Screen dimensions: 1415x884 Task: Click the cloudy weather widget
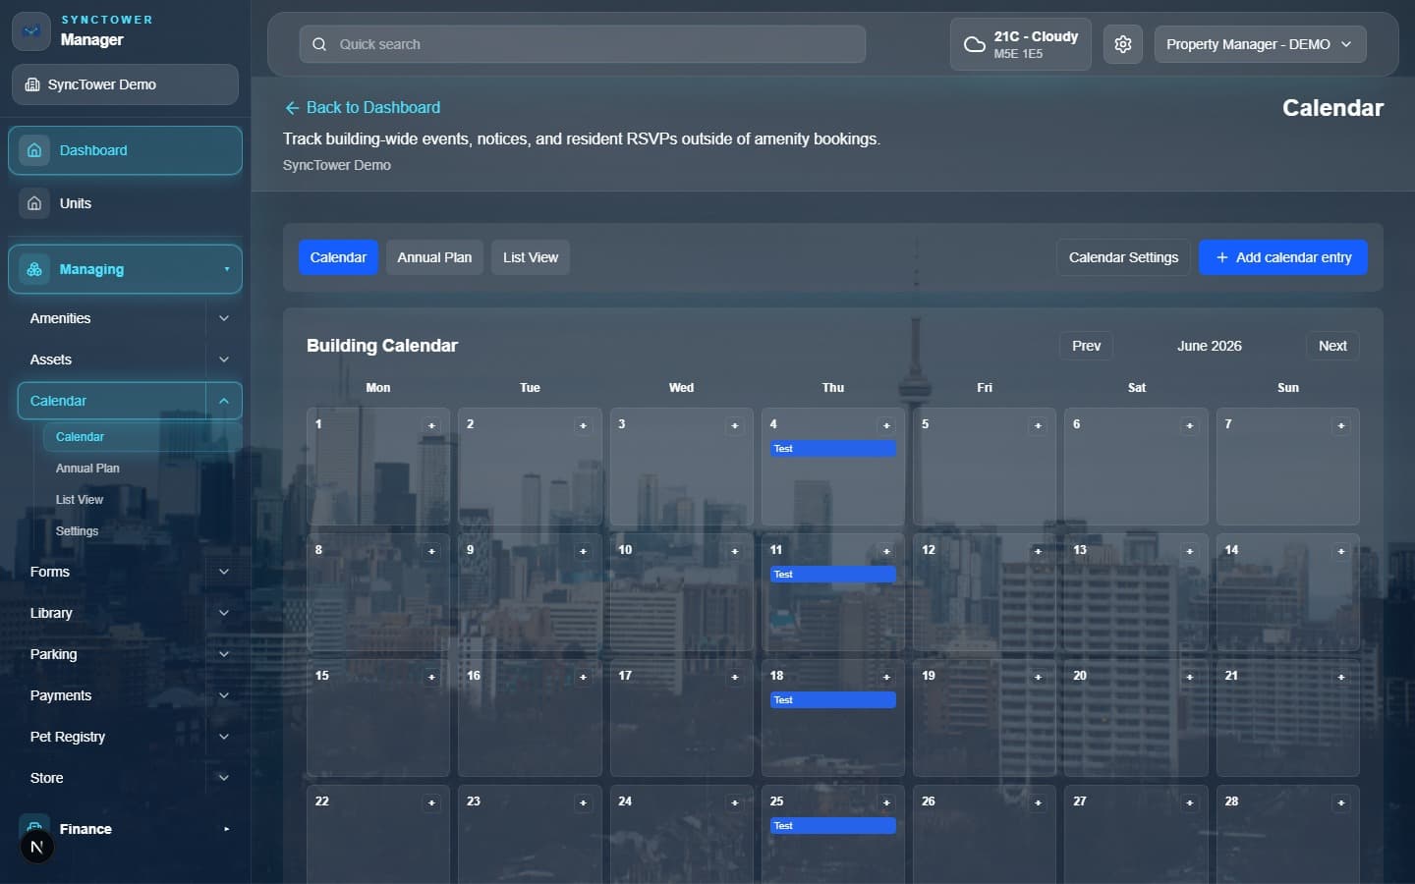click(x=1021, y=44)
